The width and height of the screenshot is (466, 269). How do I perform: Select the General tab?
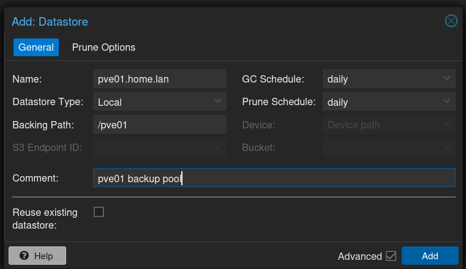point(36,47)
